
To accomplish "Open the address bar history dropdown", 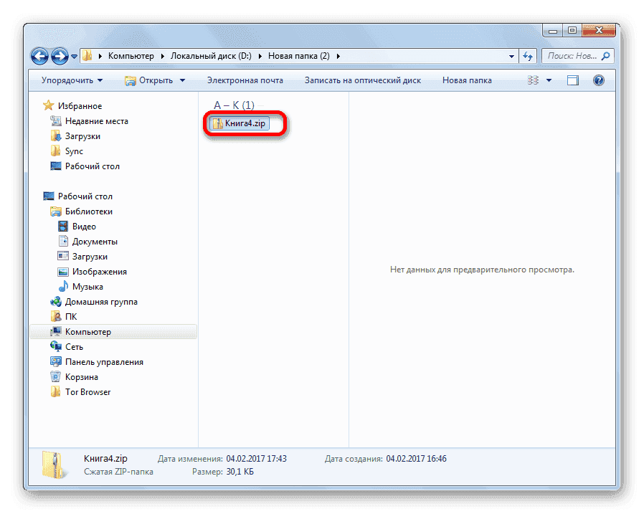I will [511, 56].
